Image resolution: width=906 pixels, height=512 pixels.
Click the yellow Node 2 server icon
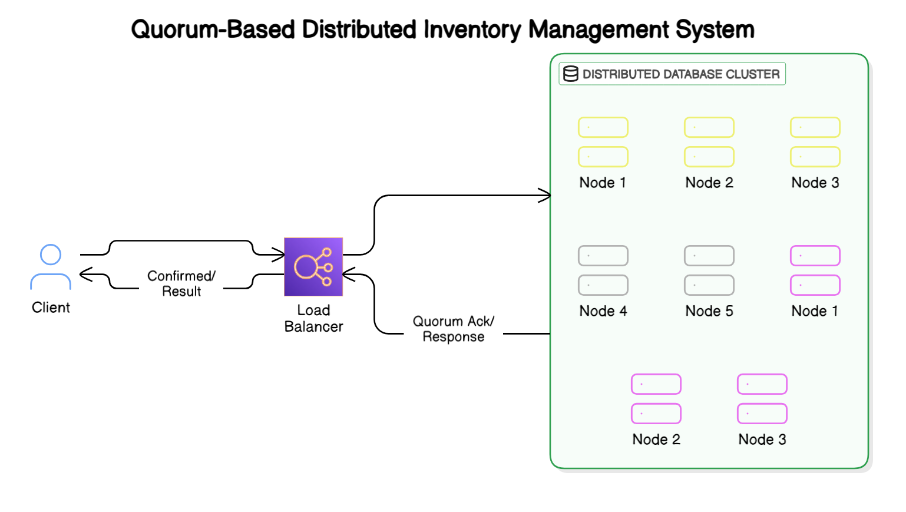(x=709, y=142)
